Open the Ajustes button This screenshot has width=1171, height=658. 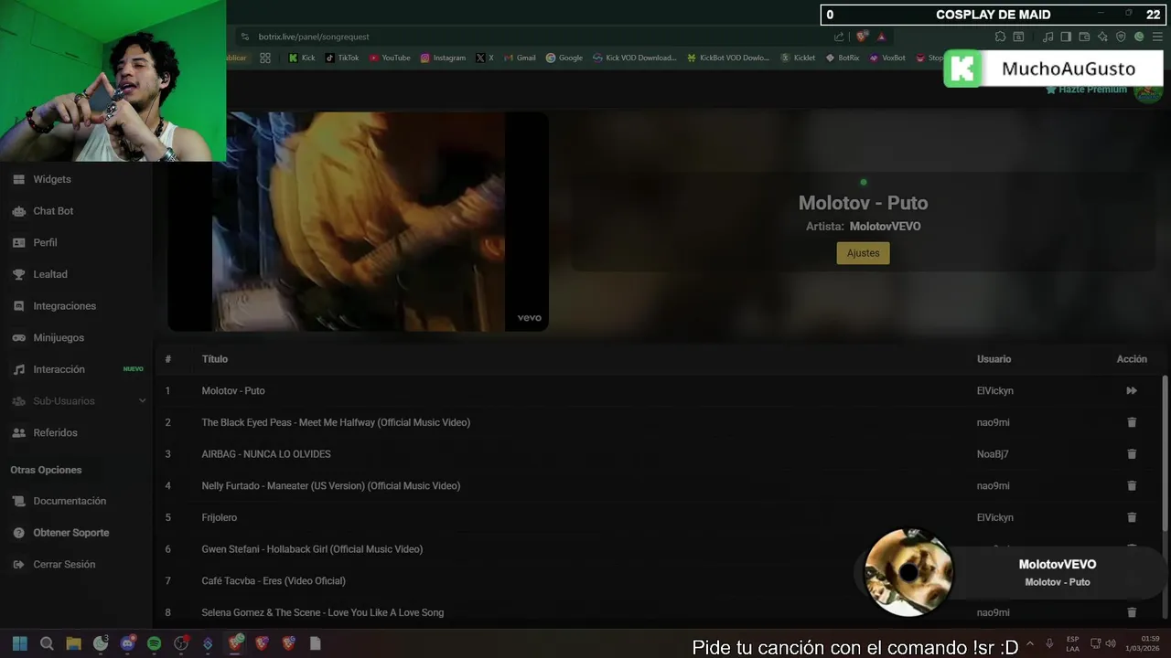(x=863, y=253)
